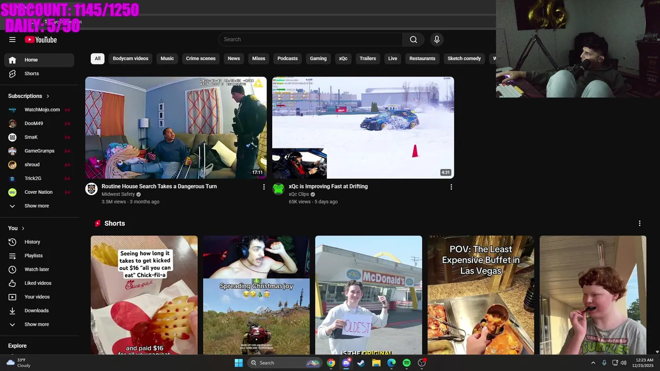Open WatchMojo.com subscription channel

click(39, 110)
